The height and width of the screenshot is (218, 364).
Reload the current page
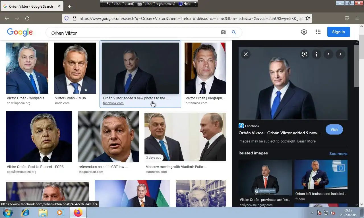point(27,18)
